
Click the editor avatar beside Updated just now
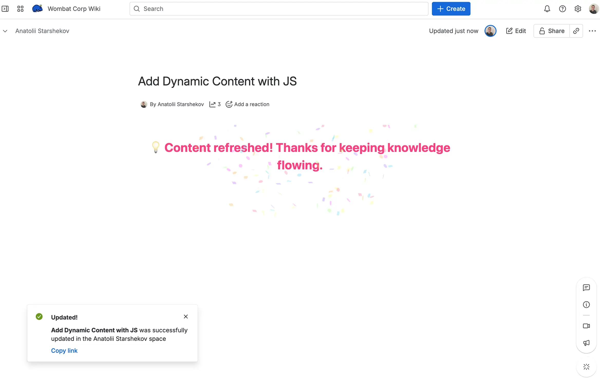(x=490, y=31)
